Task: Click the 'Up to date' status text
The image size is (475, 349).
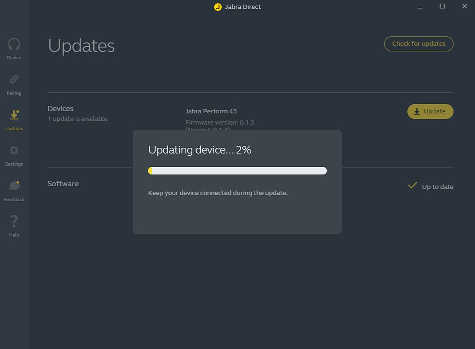Action: [437, 187]
